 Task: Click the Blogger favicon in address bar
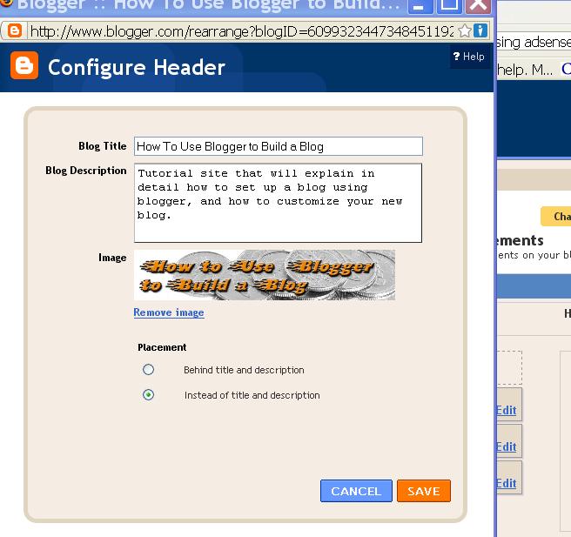(x=15, y=31)
